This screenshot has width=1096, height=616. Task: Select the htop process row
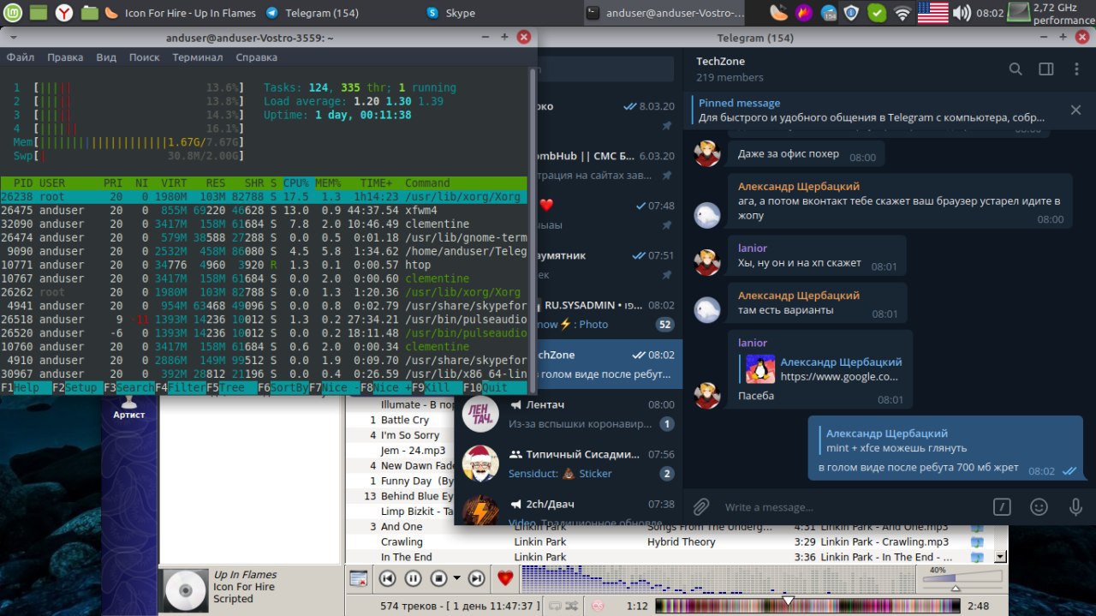(x=264, y=265)
